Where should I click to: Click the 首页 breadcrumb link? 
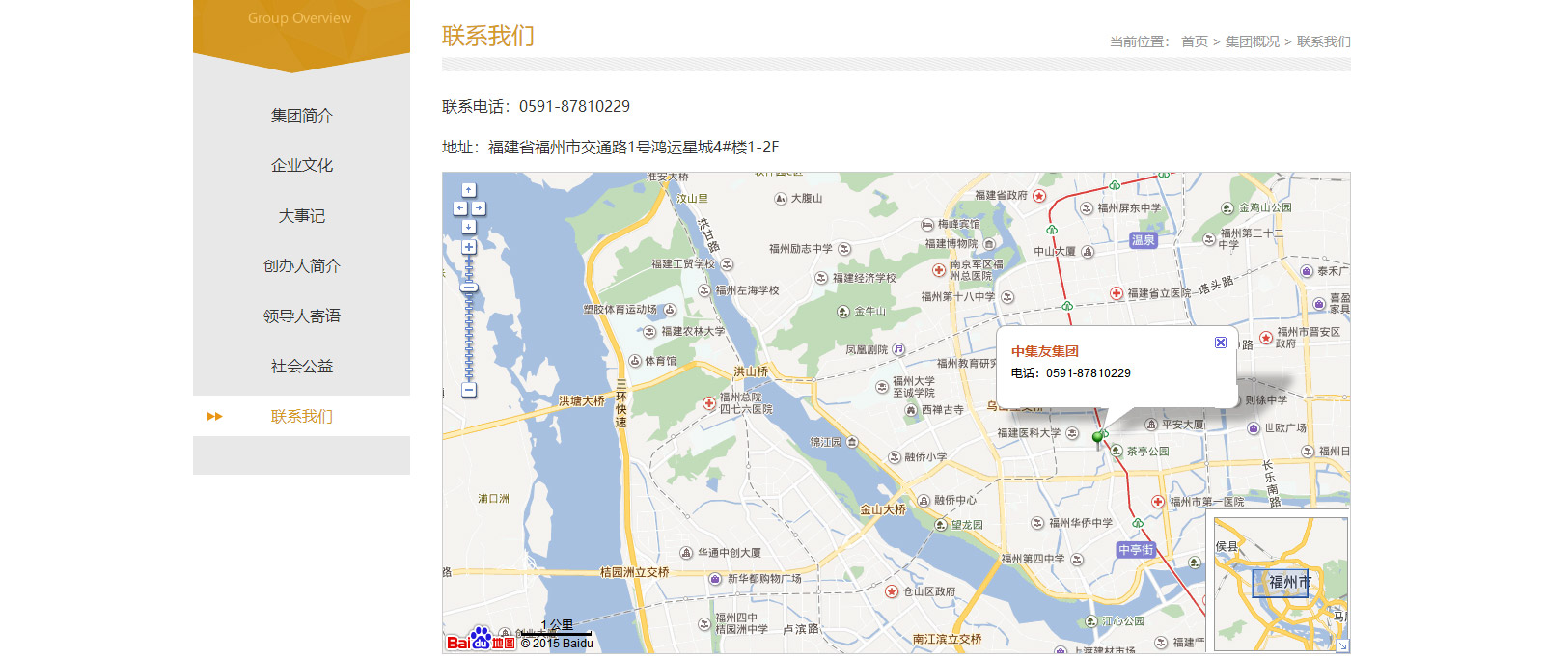[x=1194, y=41]
